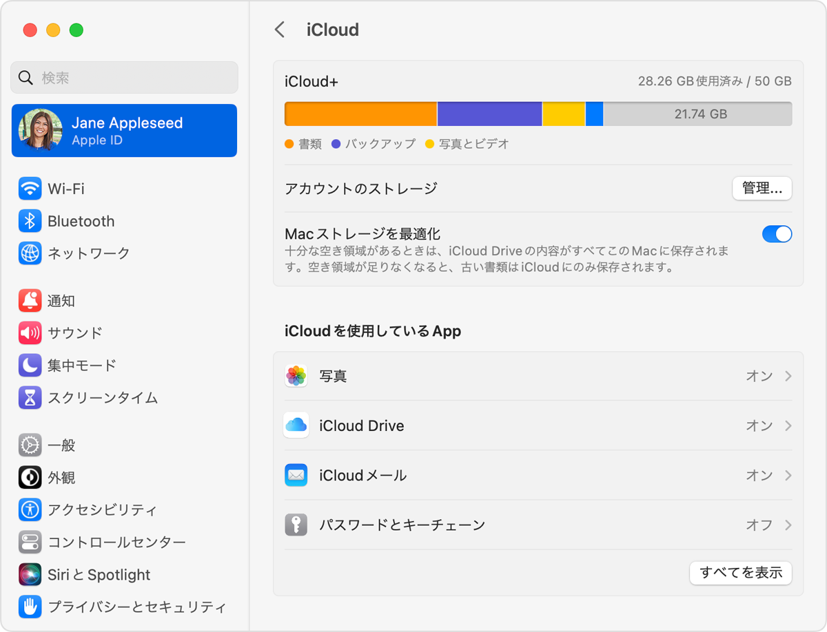The height and width of the screenshot is (632, 827).
Task: Open Siri と Spotlight settings
Action: point(90,574)
